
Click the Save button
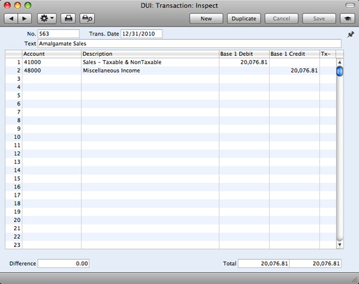(319, 19)
